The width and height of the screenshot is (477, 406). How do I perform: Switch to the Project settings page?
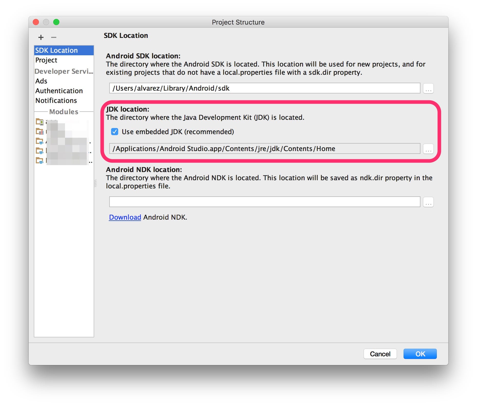coord(46,60)
